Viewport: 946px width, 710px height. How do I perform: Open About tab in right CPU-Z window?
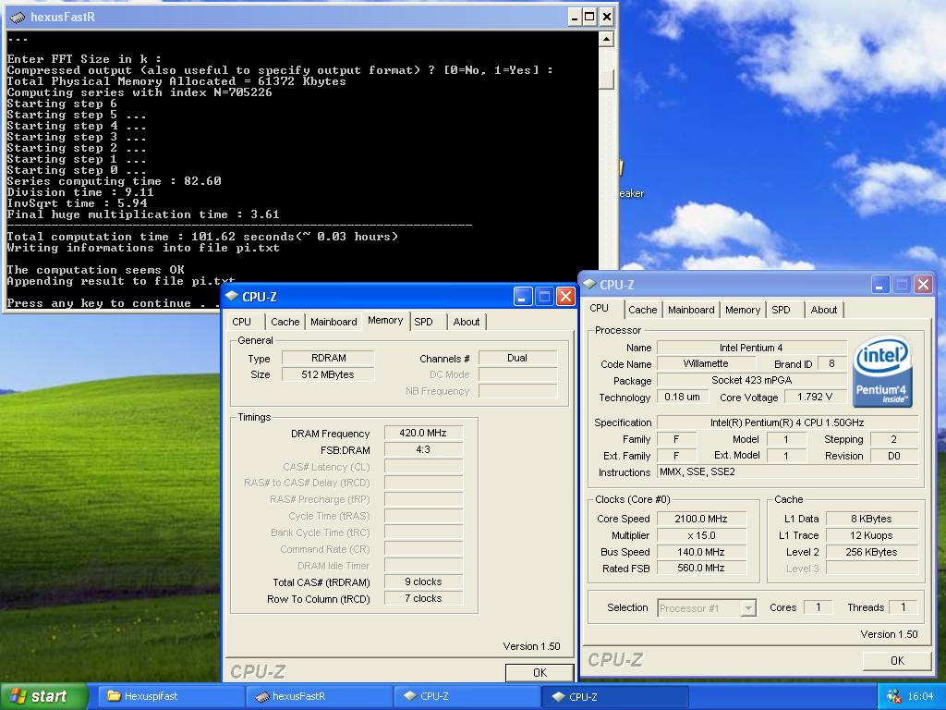(823, 310)
